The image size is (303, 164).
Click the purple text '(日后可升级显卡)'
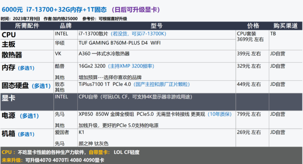point(136,10)
